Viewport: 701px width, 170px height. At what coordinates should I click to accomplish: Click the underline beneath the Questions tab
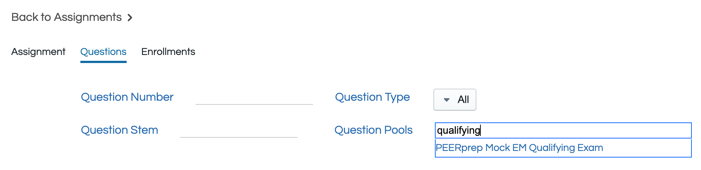point(103,62)
